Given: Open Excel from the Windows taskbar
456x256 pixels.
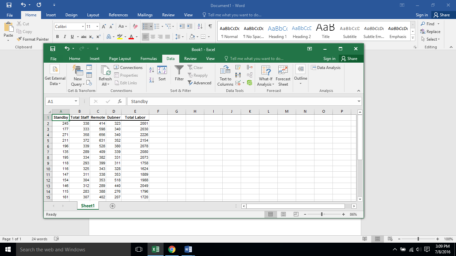Looking at the screenshot, I should pyautogui.click(x=155, y=249).
